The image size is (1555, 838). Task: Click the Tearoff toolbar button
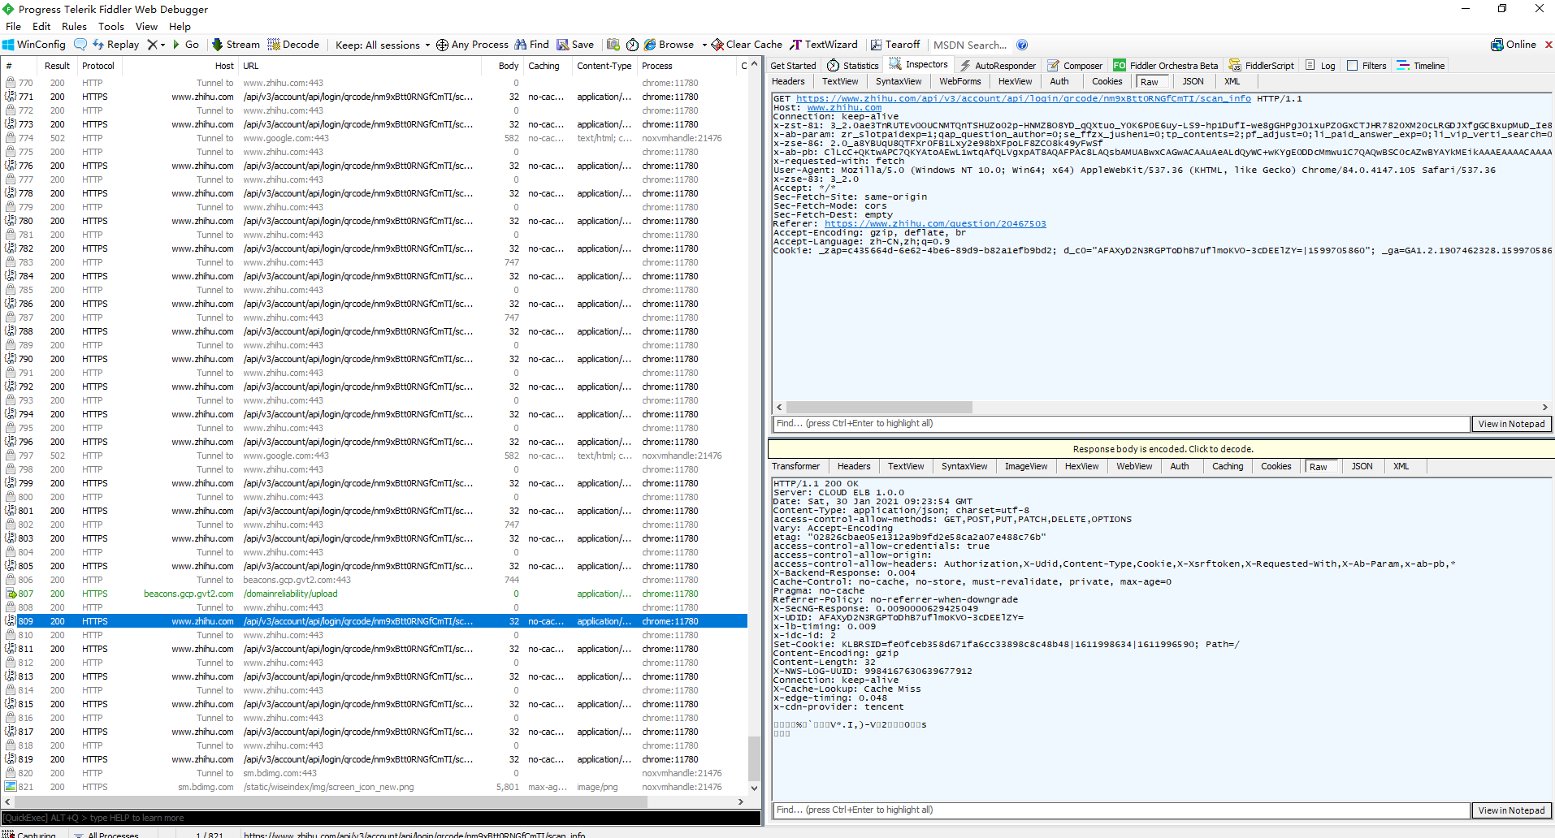pos(895,45)
